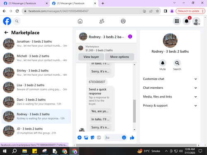
Task: Choose a GIF icon in composer
Action: point(99,137)
